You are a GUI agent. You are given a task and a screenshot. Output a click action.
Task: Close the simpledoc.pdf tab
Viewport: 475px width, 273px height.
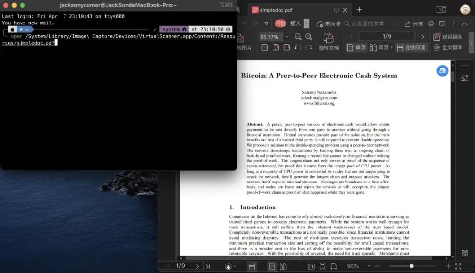(x=345, y=10)
